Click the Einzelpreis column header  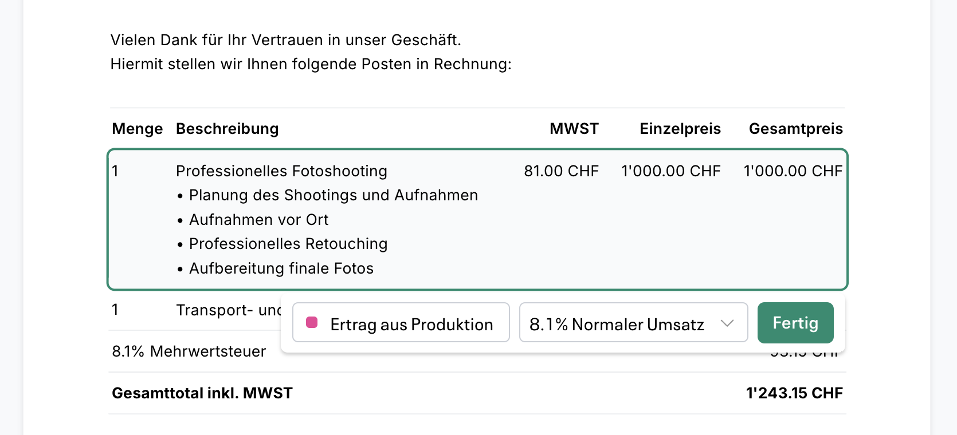[x=680, y=129]
